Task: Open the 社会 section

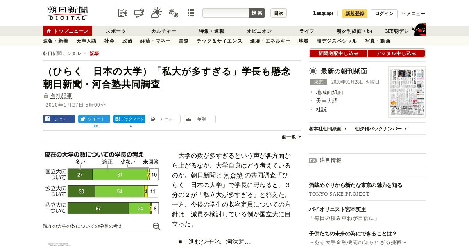Action: (x=109, y=41)
